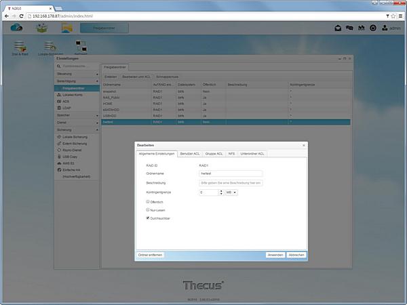Viewport: 407px width, 305px height.
Task: Open the network computers desktop shortcut
Action: [x=81, y=47]
